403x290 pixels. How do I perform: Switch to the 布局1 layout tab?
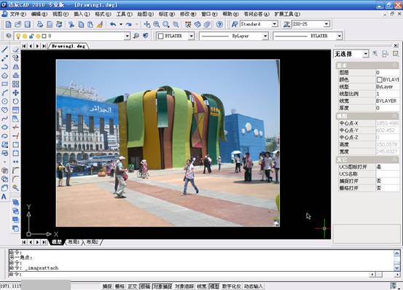[x=74, y=242]
